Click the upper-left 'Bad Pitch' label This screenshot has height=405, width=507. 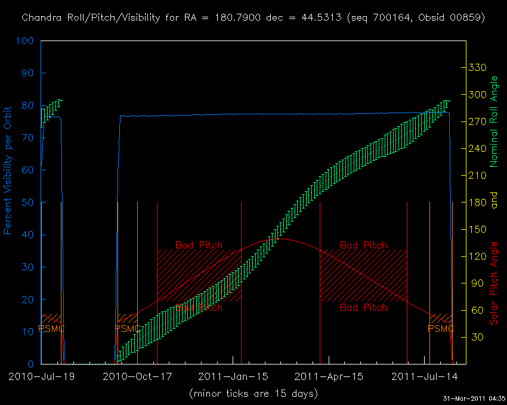199,245
